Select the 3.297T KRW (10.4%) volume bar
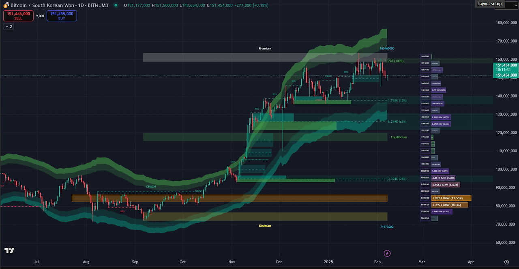 click(450, 205)
